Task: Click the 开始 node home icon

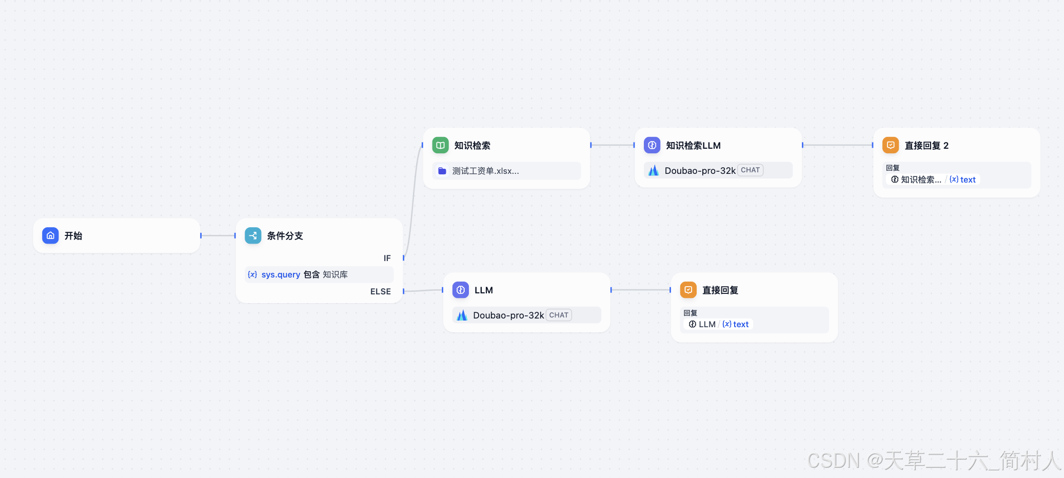Action: click(x=50, y=235)
